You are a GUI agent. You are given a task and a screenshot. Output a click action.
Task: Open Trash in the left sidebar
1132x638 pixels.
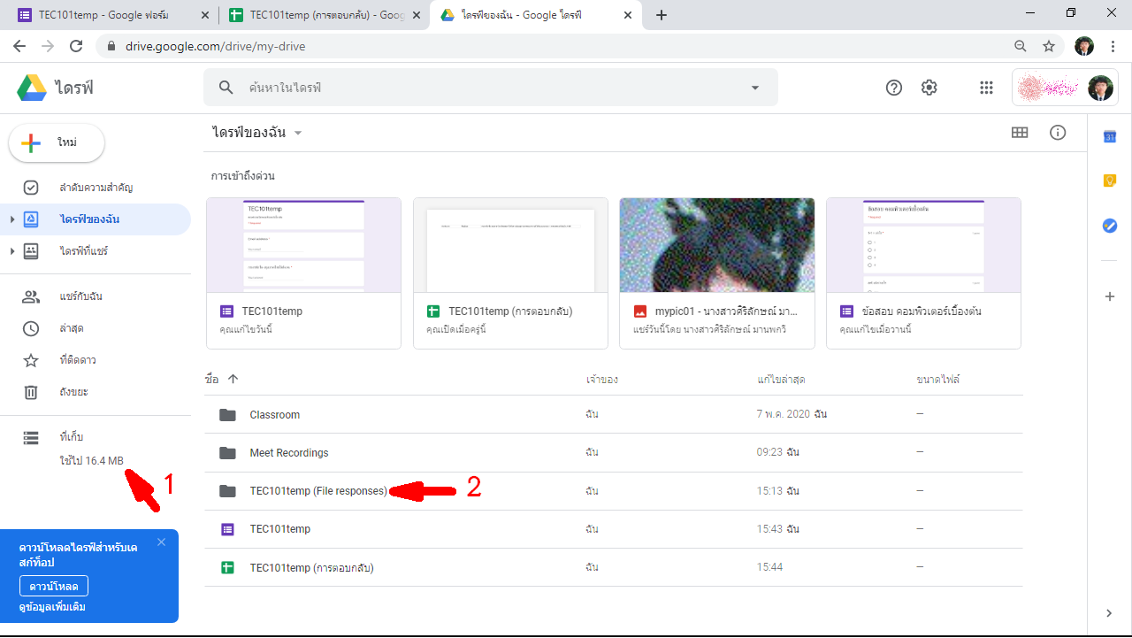(x=73, y=392)
